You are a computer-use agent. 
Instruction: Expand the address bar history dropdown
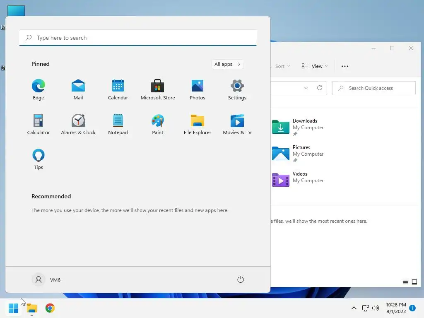[306, 88]
